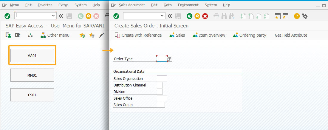Click the Sales Organization input field
The width and height of the screenshot is (328, 130).
(162, 78)
